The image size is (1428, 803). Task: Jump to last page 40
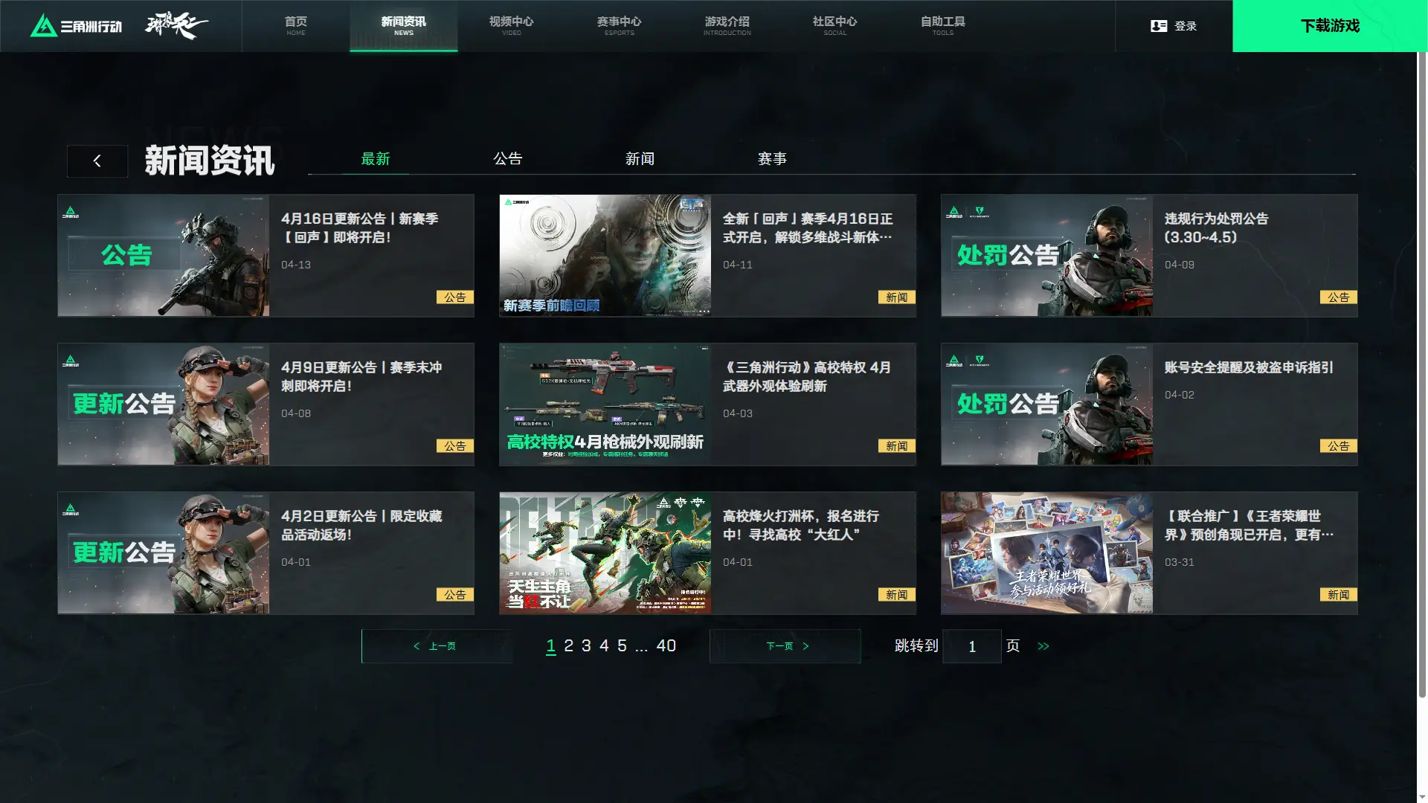tap(666, 646)
